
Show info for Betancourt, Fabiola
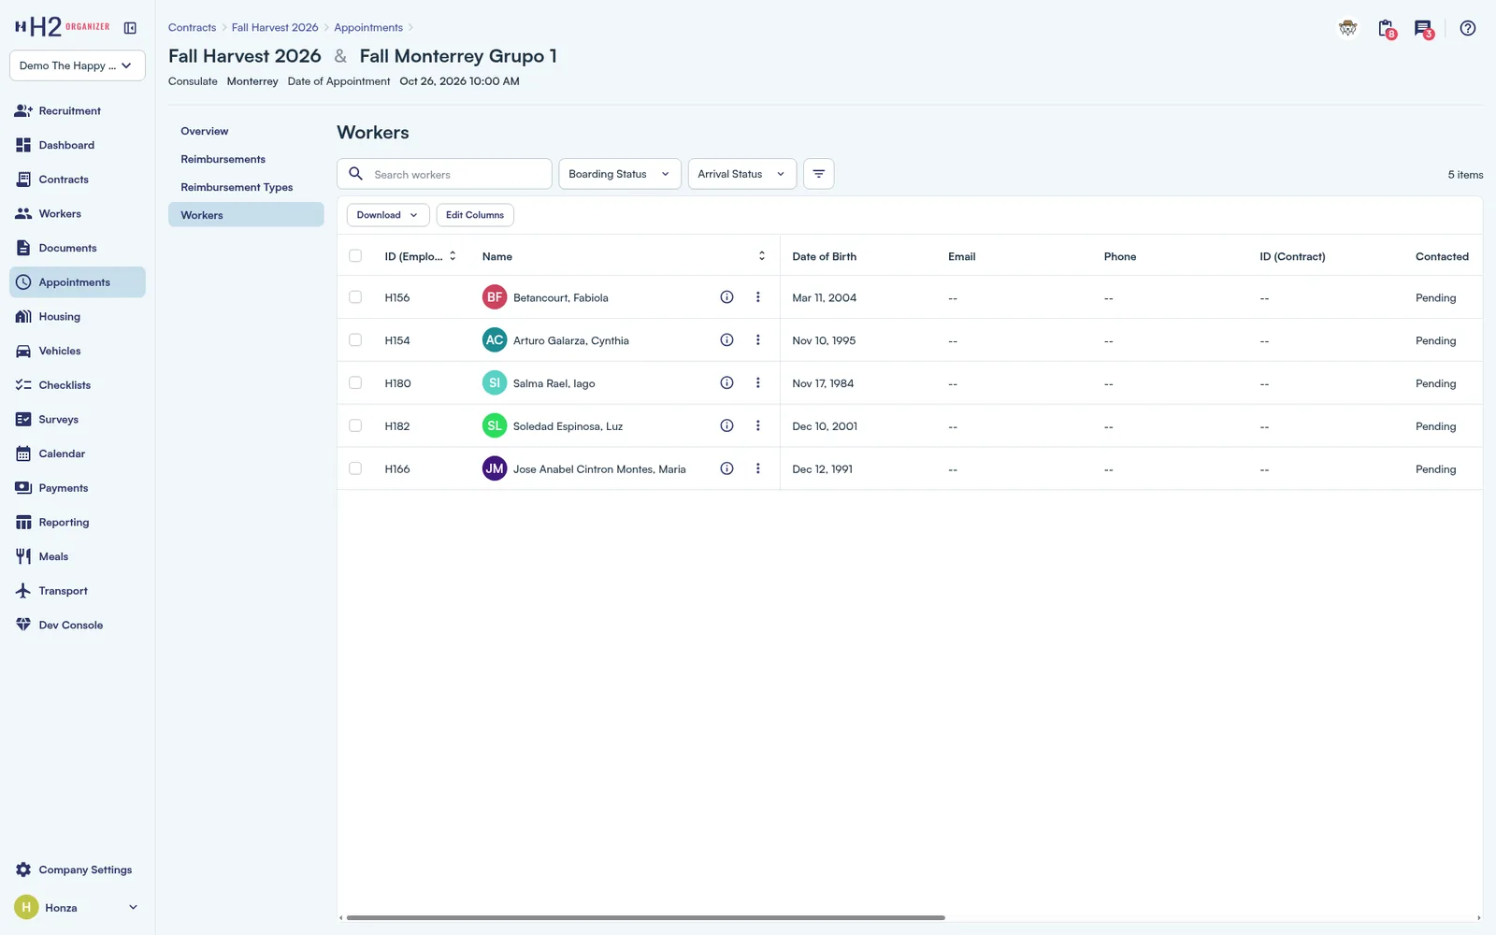pyautogui.click(x=726, y=297)
